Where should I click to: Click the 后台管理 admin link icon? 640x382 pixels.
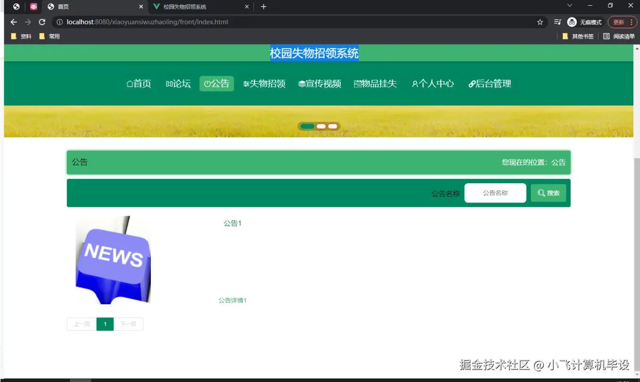point(472,83)
